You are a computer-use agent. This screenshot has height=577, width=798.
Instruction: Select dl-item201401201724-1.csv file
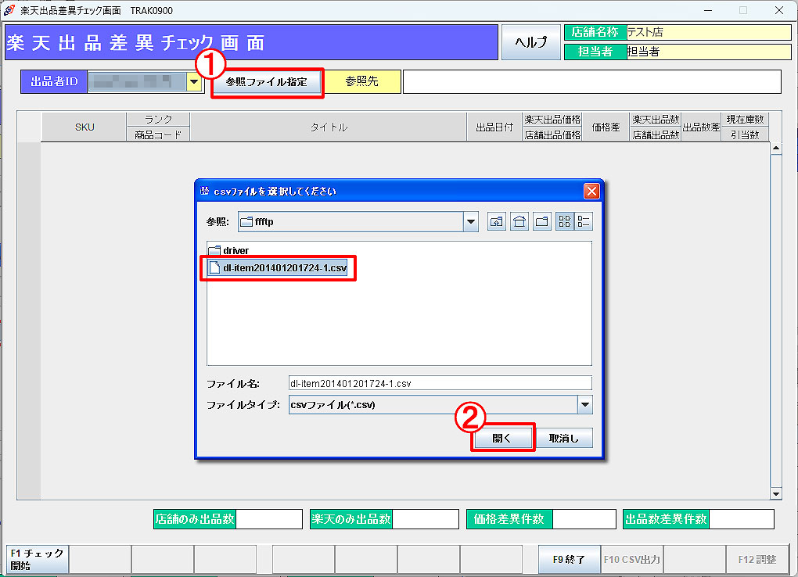[x=278, y=267]
